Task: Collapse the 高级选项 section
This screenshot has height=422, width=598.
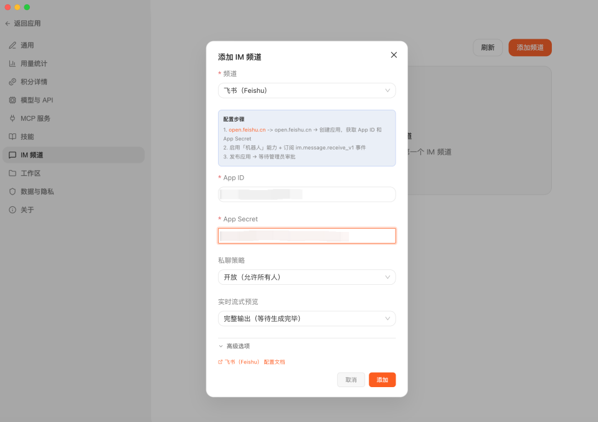Action: point(234,345)
